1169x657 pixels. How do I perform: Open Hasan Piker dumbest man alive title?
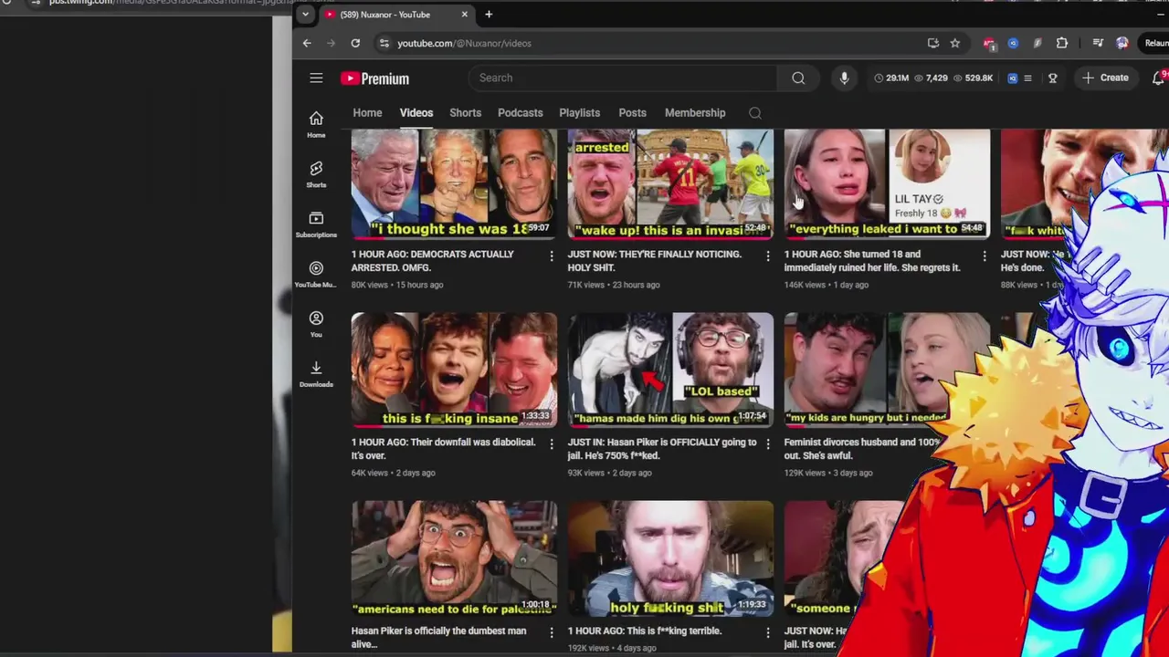(x=439, y=637)
